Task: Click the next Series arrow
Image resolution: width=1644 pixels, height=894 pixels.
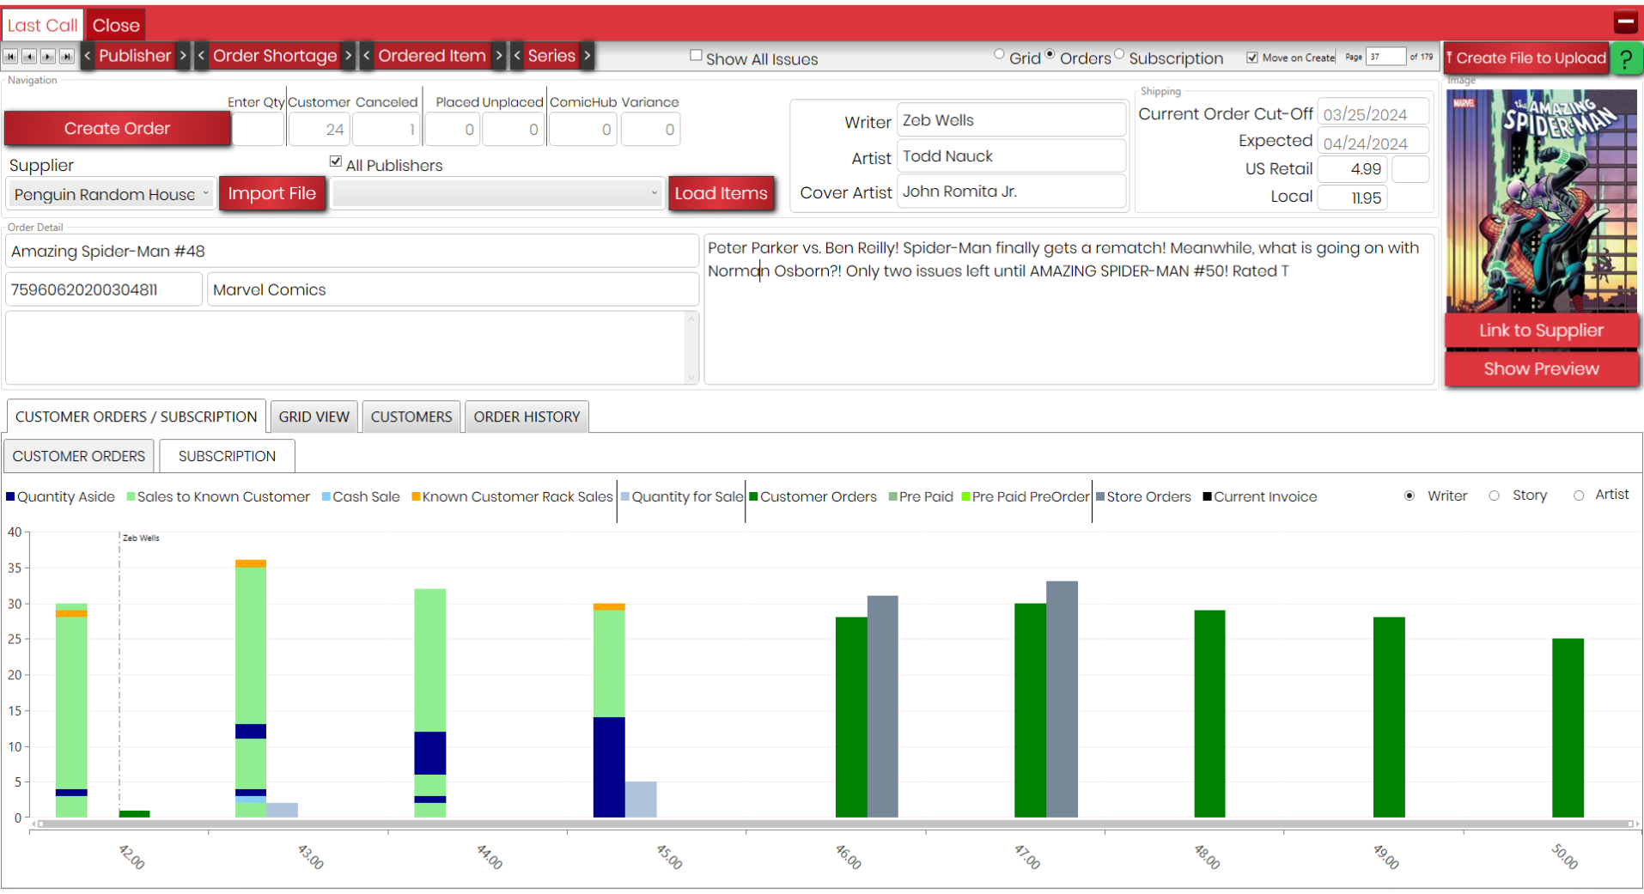Action: 588,56
